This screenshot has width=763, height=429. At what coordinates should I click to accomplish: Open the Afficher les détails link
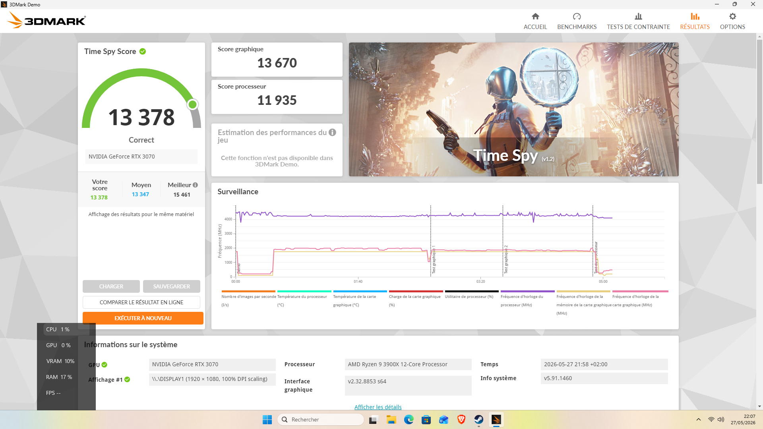[x=378, y=407]
